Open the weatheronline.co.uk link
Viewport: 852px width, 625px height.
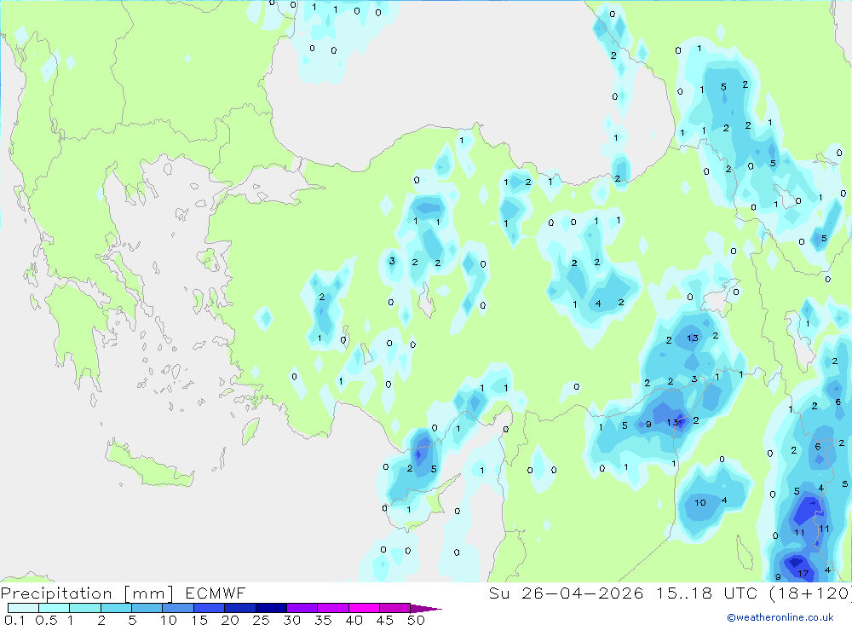[x=780, y=617]
